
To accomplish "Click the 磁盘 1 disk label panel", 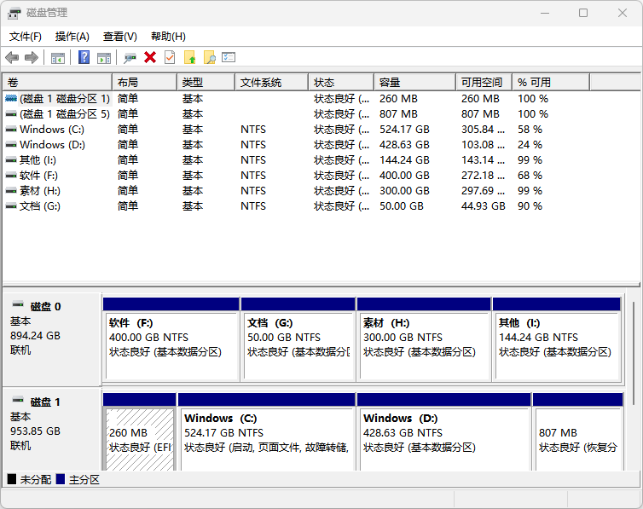I will [x=52, y=429].
